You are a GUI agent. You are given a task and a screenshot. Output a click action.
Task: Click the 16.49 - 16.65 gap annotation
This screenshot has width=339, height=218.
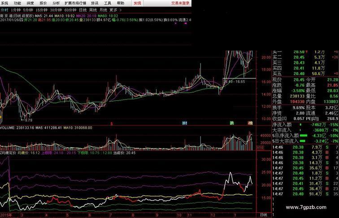pos(235,81)
